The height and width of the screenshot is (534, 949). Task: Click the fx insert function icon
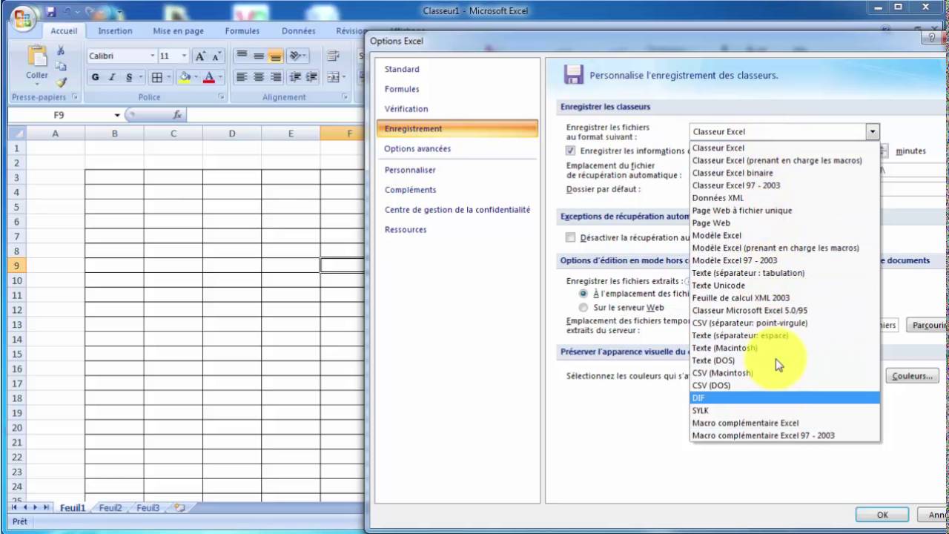(x=177, y=115)
